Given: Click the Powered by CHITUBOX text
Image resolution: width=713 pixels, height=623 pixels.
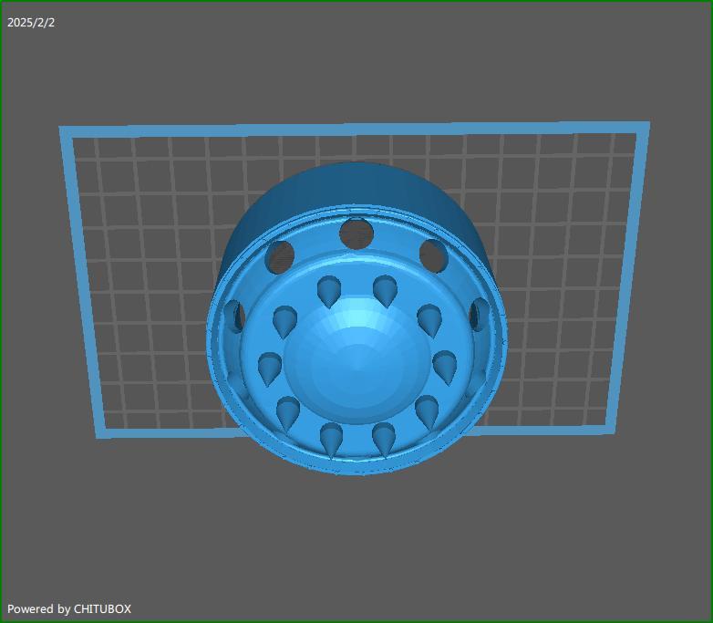Looking at the screenshot, I should tap(69, 609).
